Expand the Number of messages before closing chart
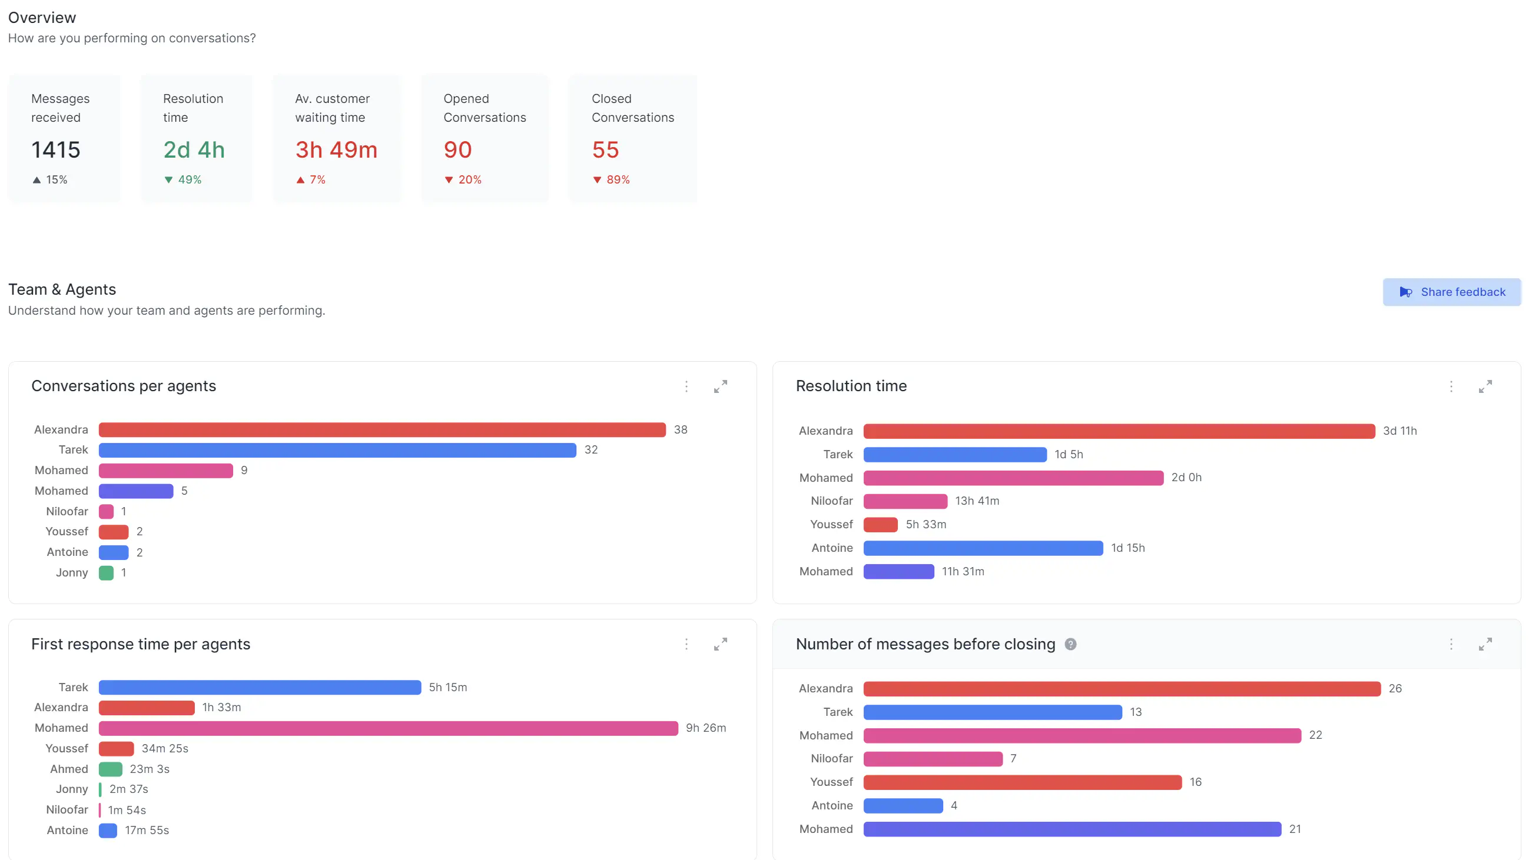 coord(1485,644)
